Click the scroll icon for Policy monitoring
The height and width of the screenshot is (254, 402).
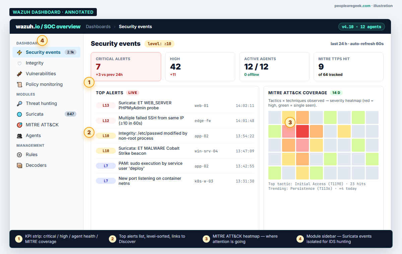(19, 85)
